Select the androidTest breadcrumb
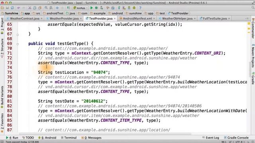Image resolution: width=255 pixels, height=143 pixels. (x=53, y=13)
